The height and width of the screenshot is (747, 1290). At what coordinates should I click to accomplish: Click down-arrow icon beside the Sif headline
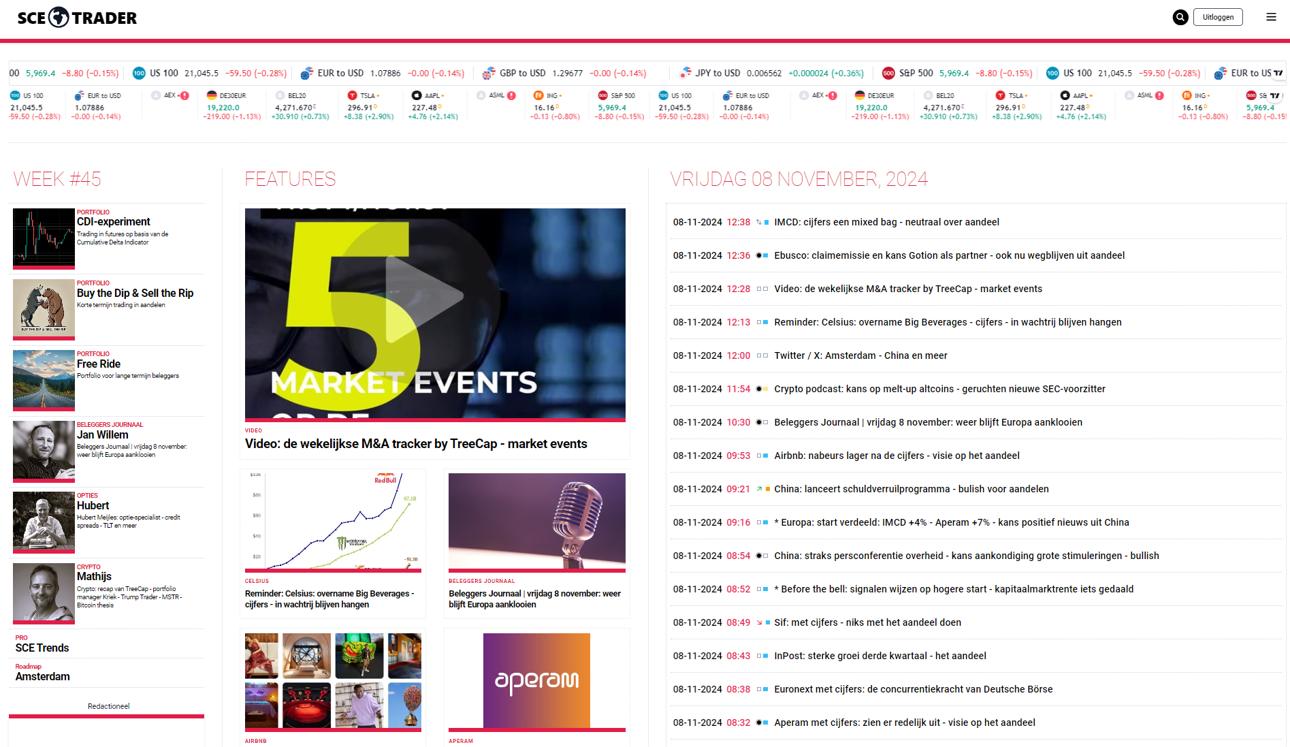(759, 623)
